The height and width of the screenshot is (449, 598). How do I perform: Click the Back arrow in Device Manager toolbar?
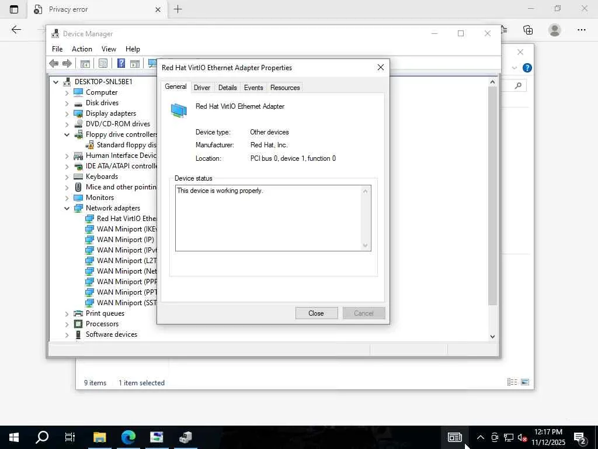[54, 63]
